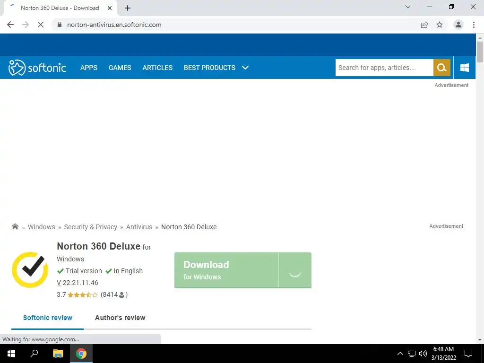The width and height of the screenshot is (484, 363).
Task: Switch to Softonic review tab
Action: (48, 318)
